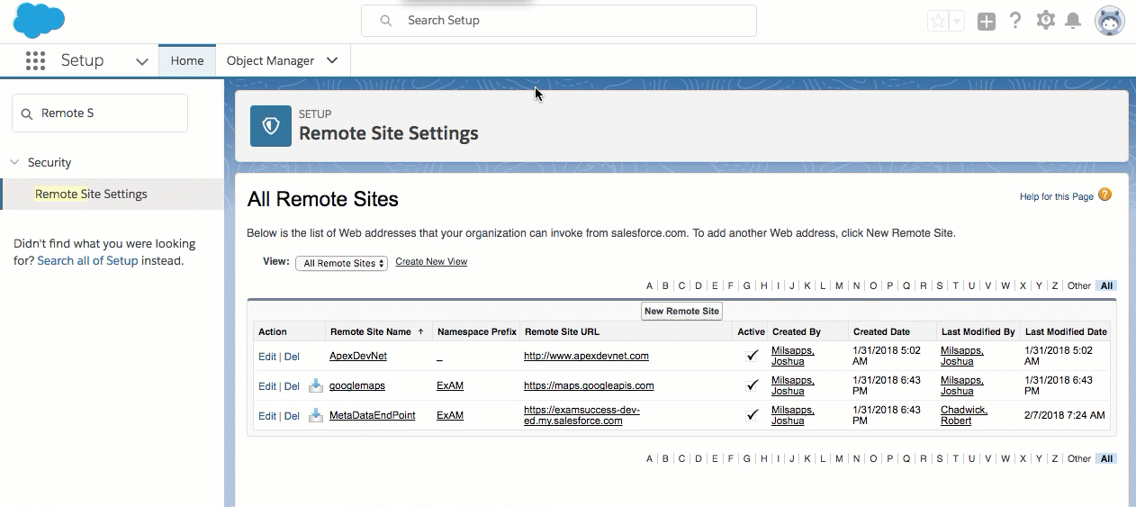
Task: Click the Setup gear icon
Action: coord(1045,21)
